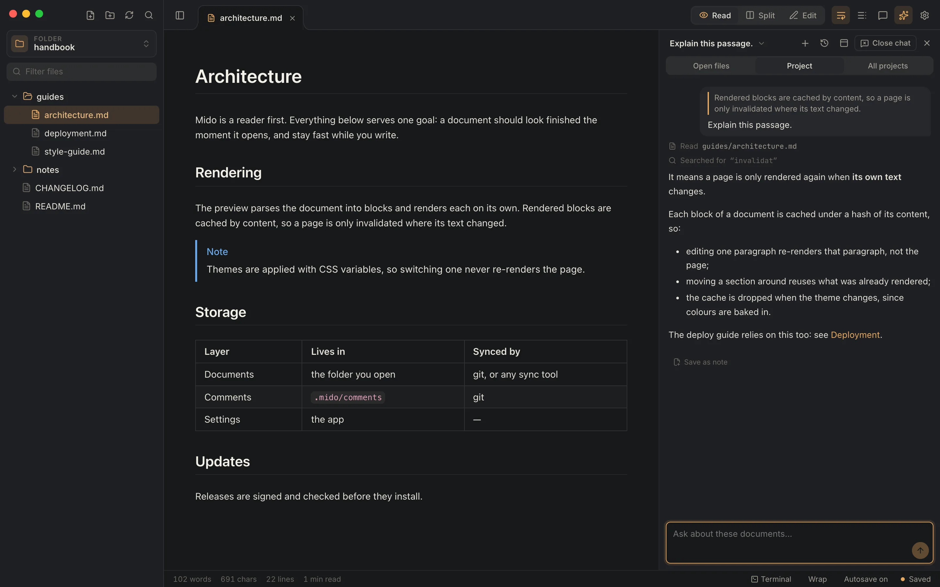Start a new chat with the plus icon
The image size is (940, 587).
click(805, 43)
